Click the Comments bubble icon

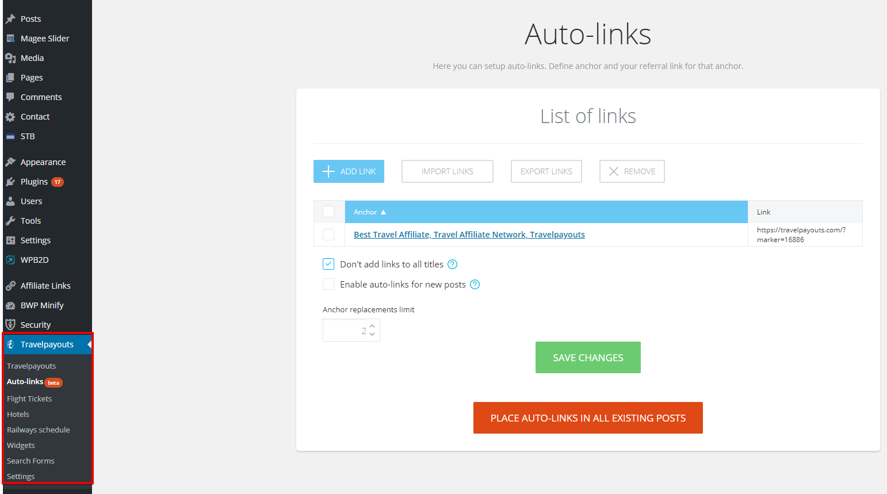[10, 97]
